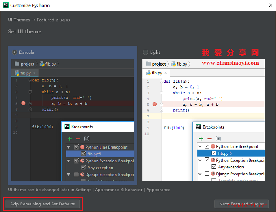276x212 pixels.
Task: Collapse Python Line Breakpoint in Light preview
Action: (200, 146)
